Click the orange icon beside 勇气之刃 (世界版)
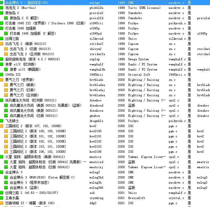The height and width of the screenshot is (207, 210). click(x=1, y=80)
